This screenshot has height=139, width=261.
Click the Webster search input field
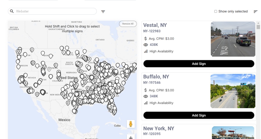tap(54, 11)
